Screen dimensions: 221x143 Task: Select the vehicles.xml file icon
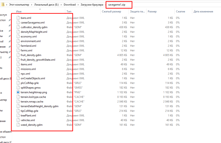[x=18, y=120]
